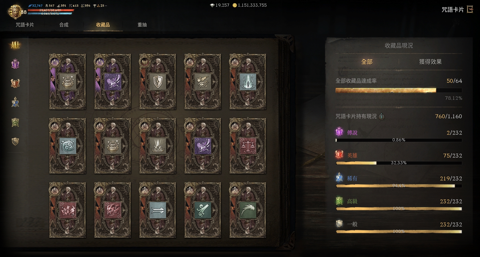
Task: Filter by blue rare grade icon
Action: pos(15,102)
